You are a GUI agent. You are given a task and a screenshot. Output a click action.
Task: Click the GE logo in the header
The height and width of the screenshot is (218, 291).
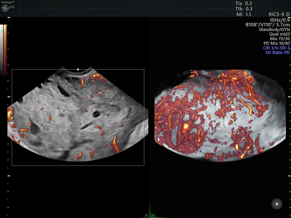click(x=5, y=8)
